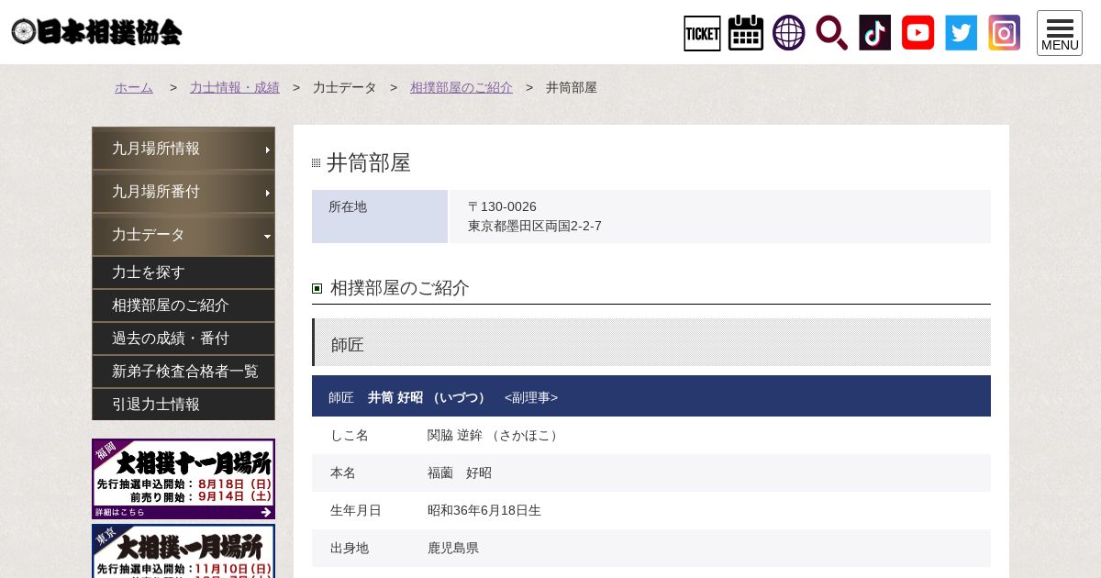Open 相撲部屋のご紹介 breadcrumb link
Screen dimensions: 1101x578
click(462, 87)
